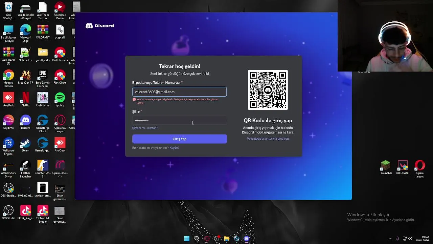Screen dimensions: 433x244
Task: Click the 'QR Kodu ile giriş yap' heading
Action: point(268,121)
